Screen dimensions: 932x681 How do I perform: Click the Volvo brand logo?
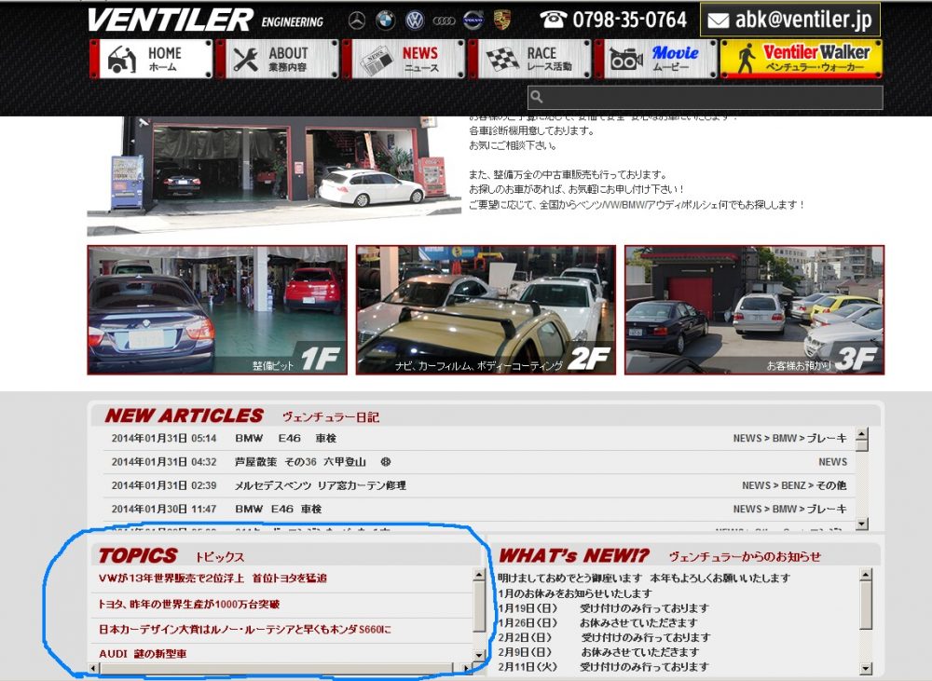473,20
